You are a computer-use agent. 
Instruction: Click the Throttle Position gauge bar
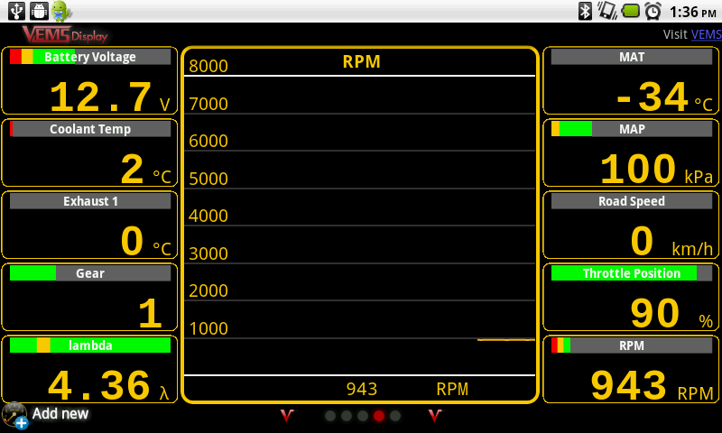[x=631, y=273]
